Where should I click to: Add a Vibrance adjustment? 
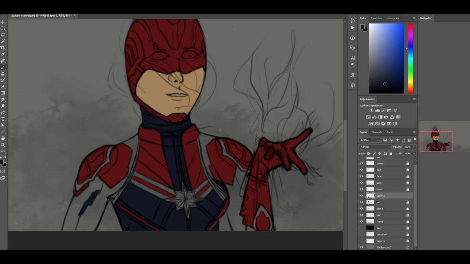tap(395, 110)
